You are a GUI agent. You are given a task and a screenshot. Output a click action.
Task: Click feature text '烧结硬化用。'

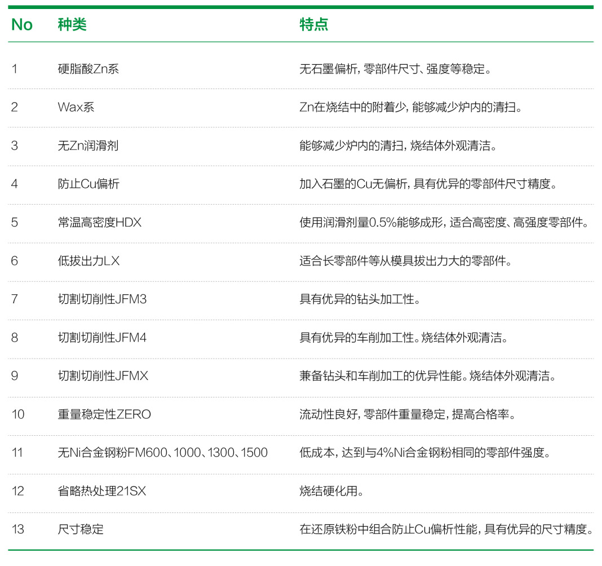(x=331, y=490)
